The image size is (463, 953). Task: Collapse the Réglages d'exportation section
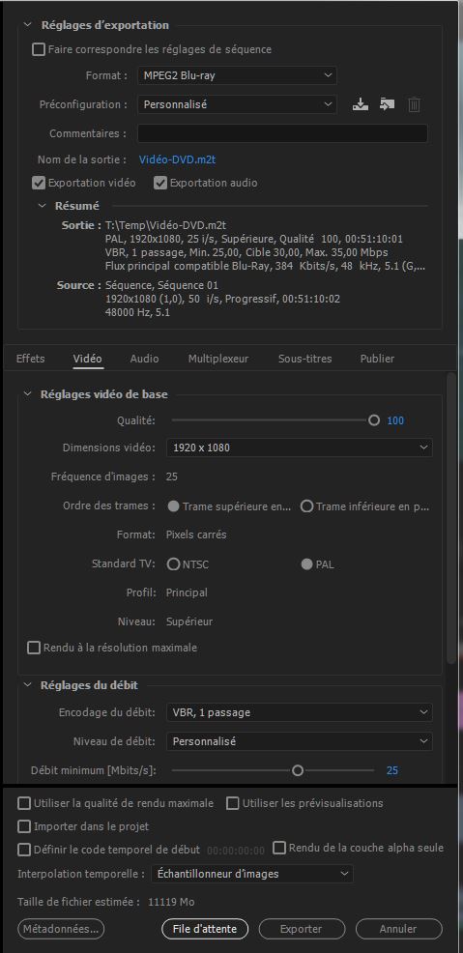coord(27,25)
